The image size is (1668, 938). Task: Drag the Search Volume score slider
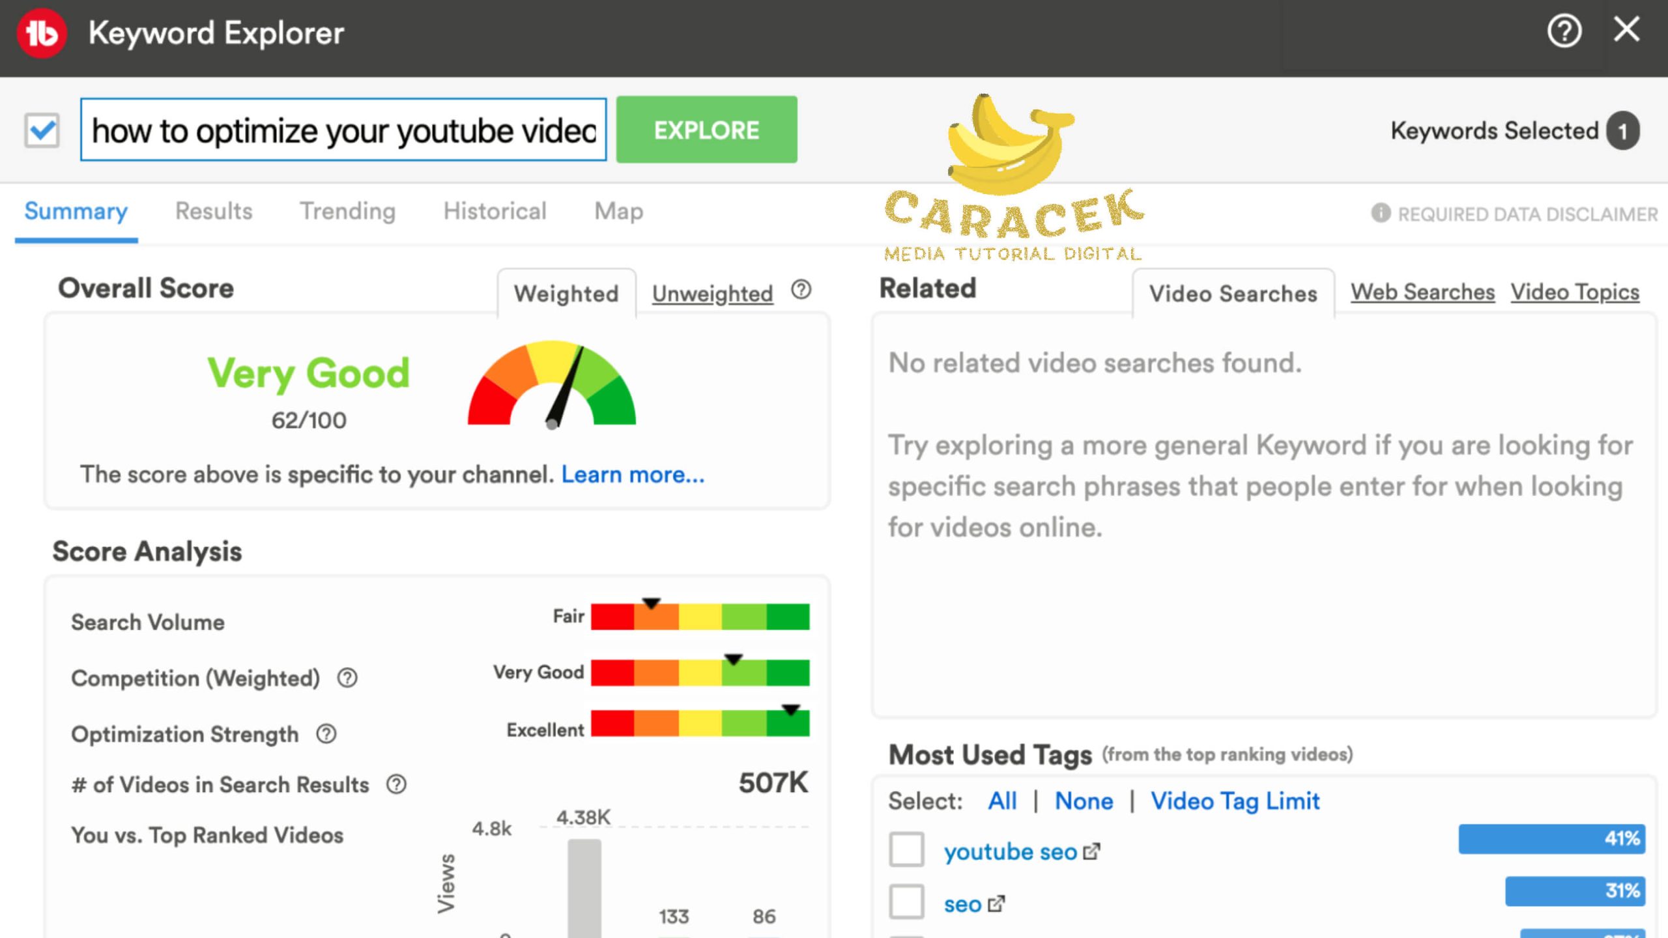pos(651,604)
